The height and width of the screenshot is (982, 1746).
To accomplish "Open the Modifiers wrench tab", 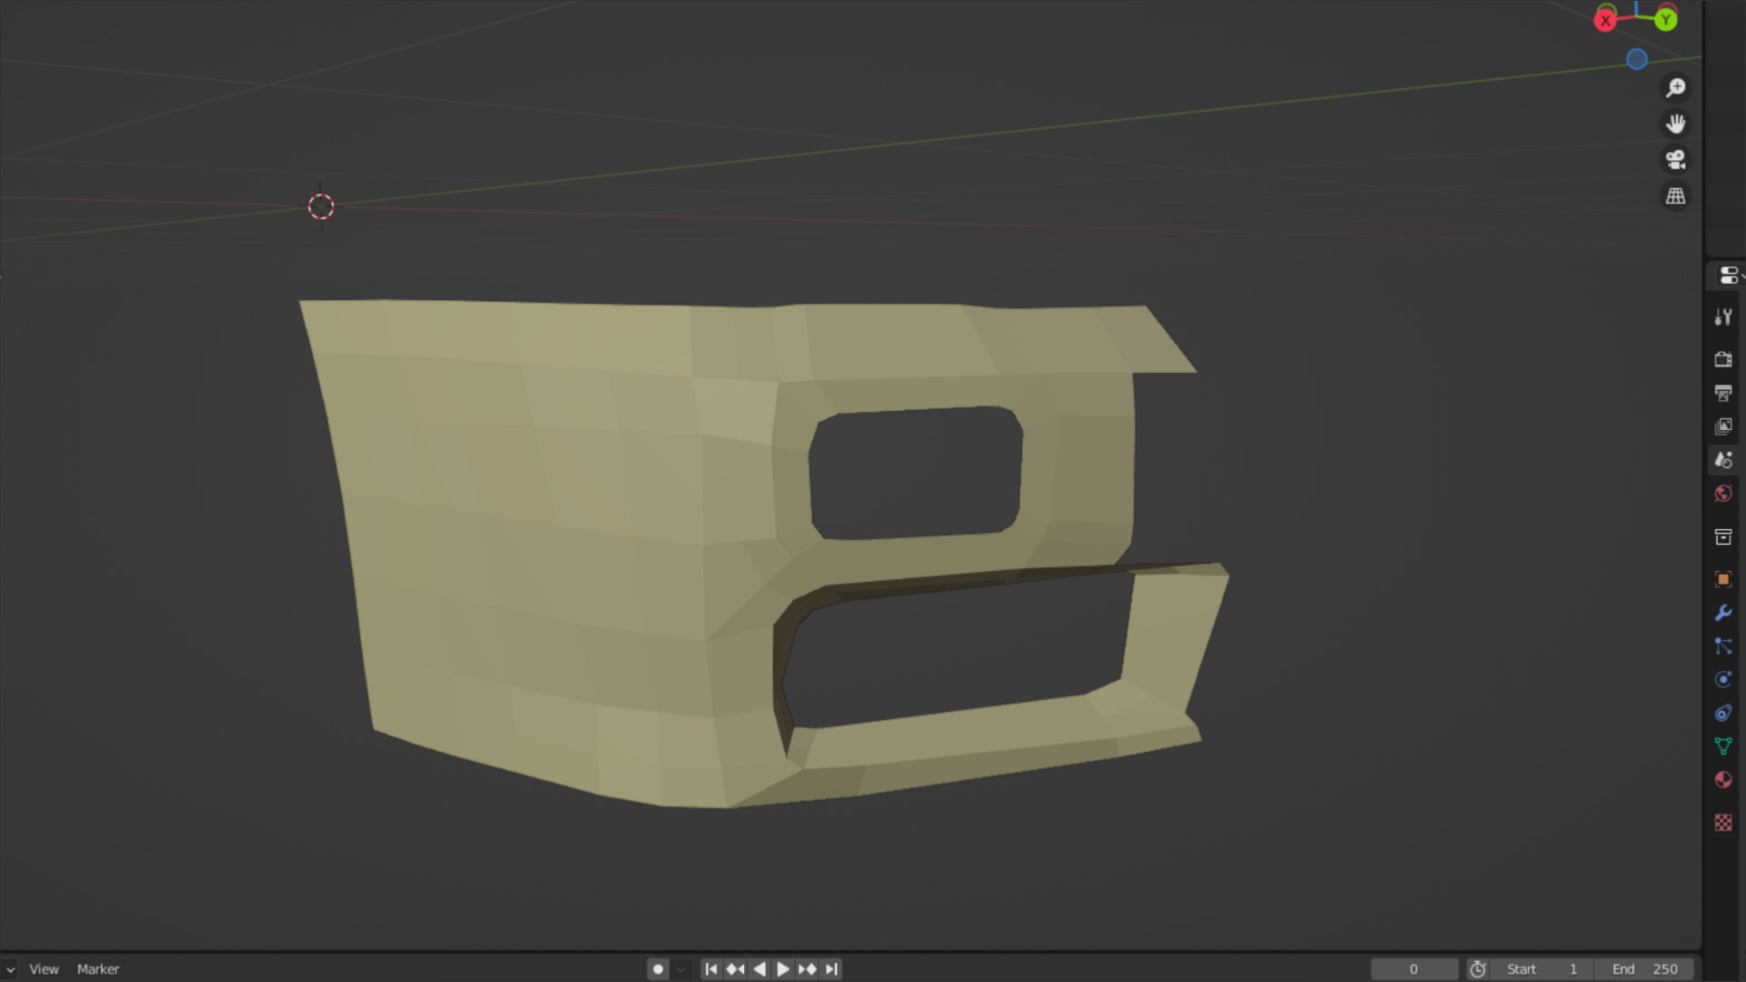I will coord(1723,613).
